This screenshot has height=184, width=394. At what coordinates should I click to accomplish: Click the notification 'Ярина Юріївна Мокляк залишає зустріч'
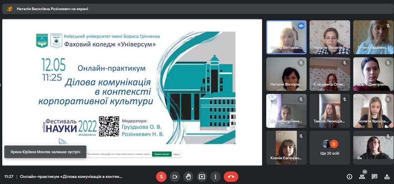point(45,152)
